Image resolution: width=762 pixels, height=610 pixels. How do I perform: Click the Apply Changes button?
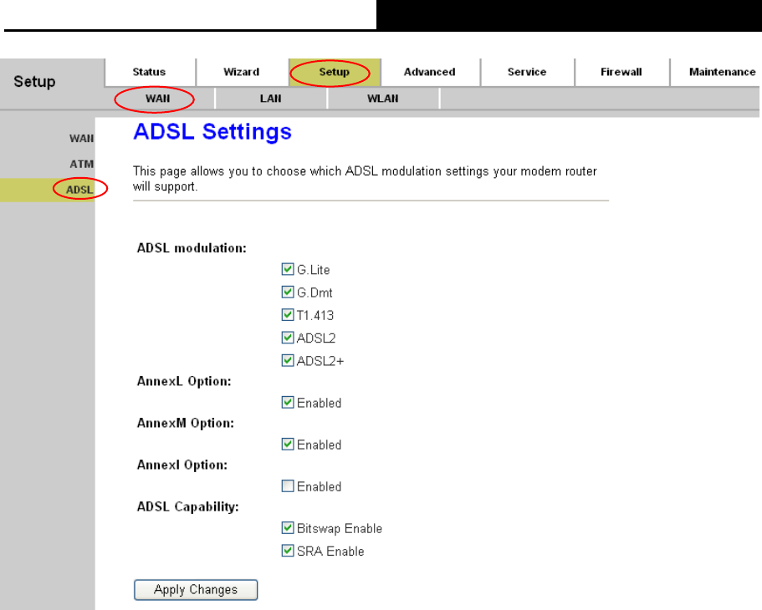pos(196,590)
